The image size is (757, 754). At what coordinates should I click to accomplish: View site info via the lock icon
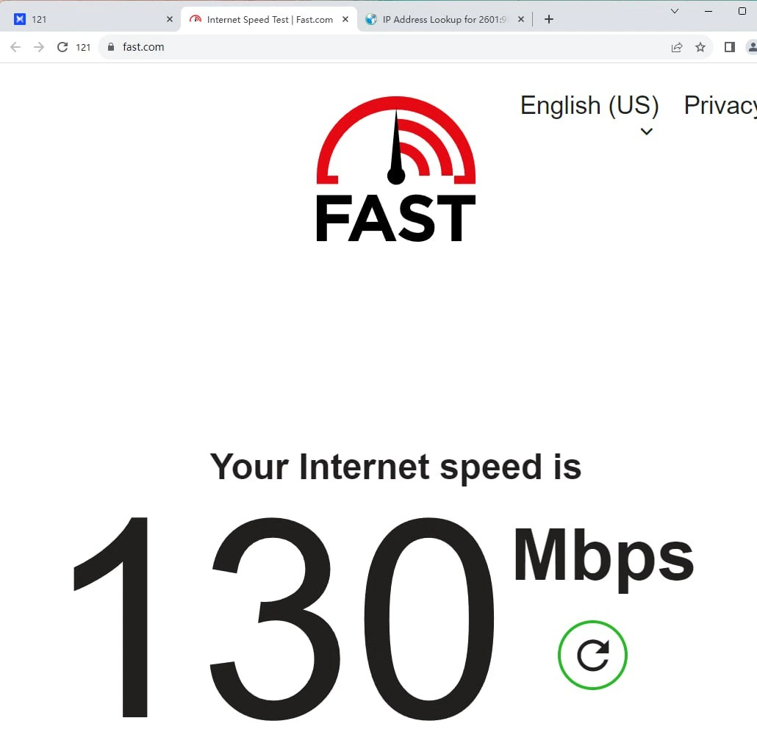pos(111,47)
